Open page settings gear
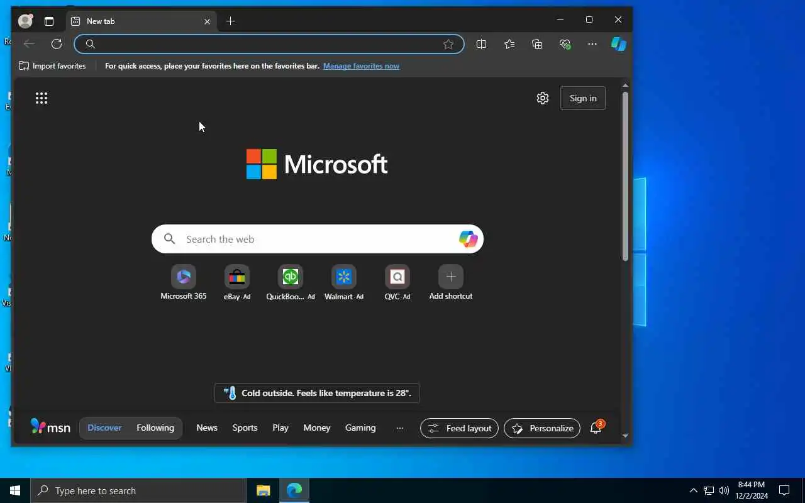 click(x=543, y=98)
